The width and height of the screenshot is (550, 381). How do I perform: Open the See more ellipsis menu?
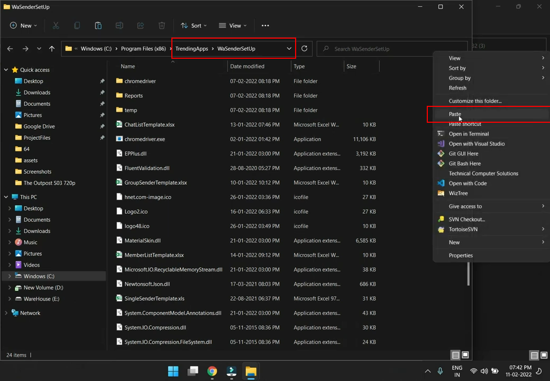pyautogui.click(x=265, y=25)
